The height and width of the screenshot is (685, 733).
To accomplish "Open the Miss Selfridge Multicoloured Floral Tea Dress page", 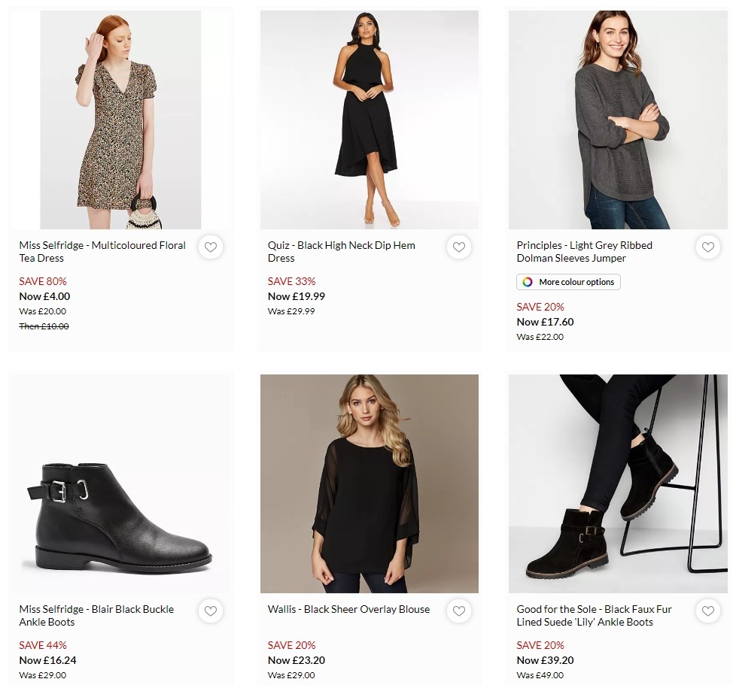I will tap(102, 251).
